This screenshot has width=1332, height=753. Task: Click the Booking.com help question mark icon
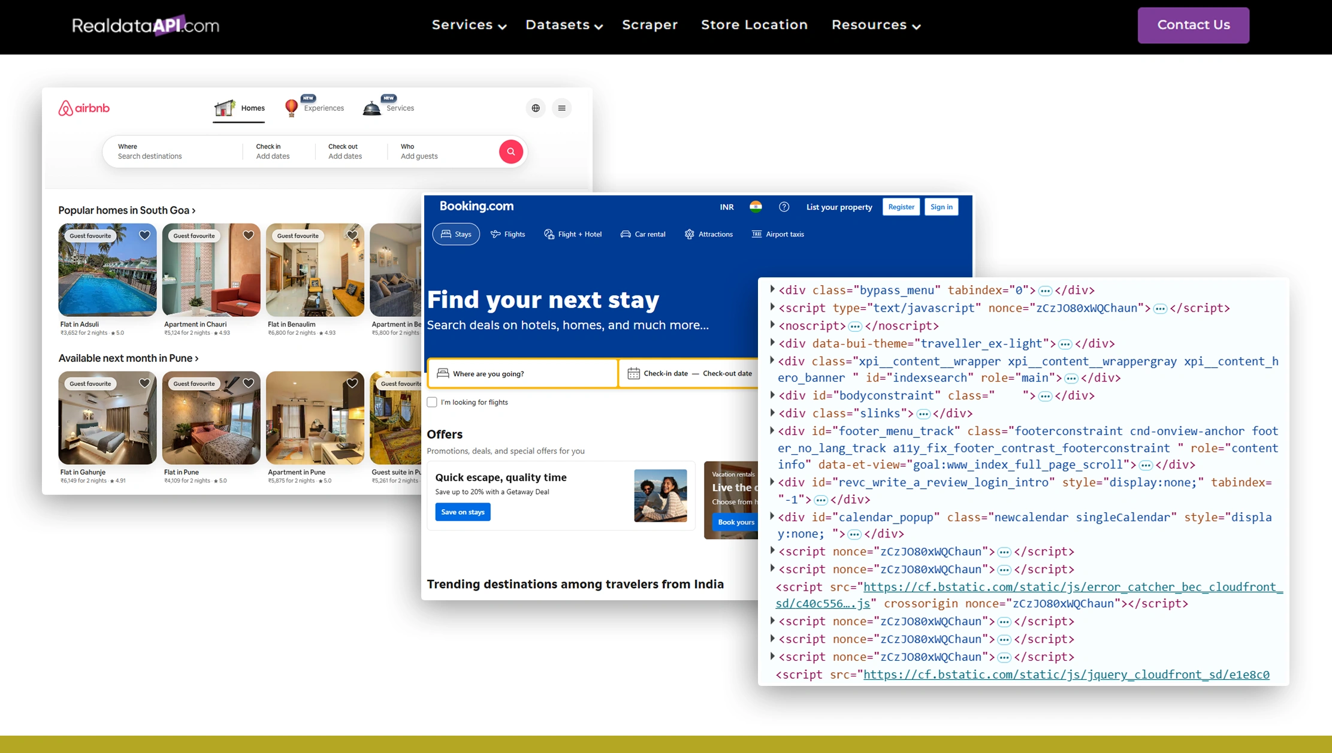tap(784, 207)
